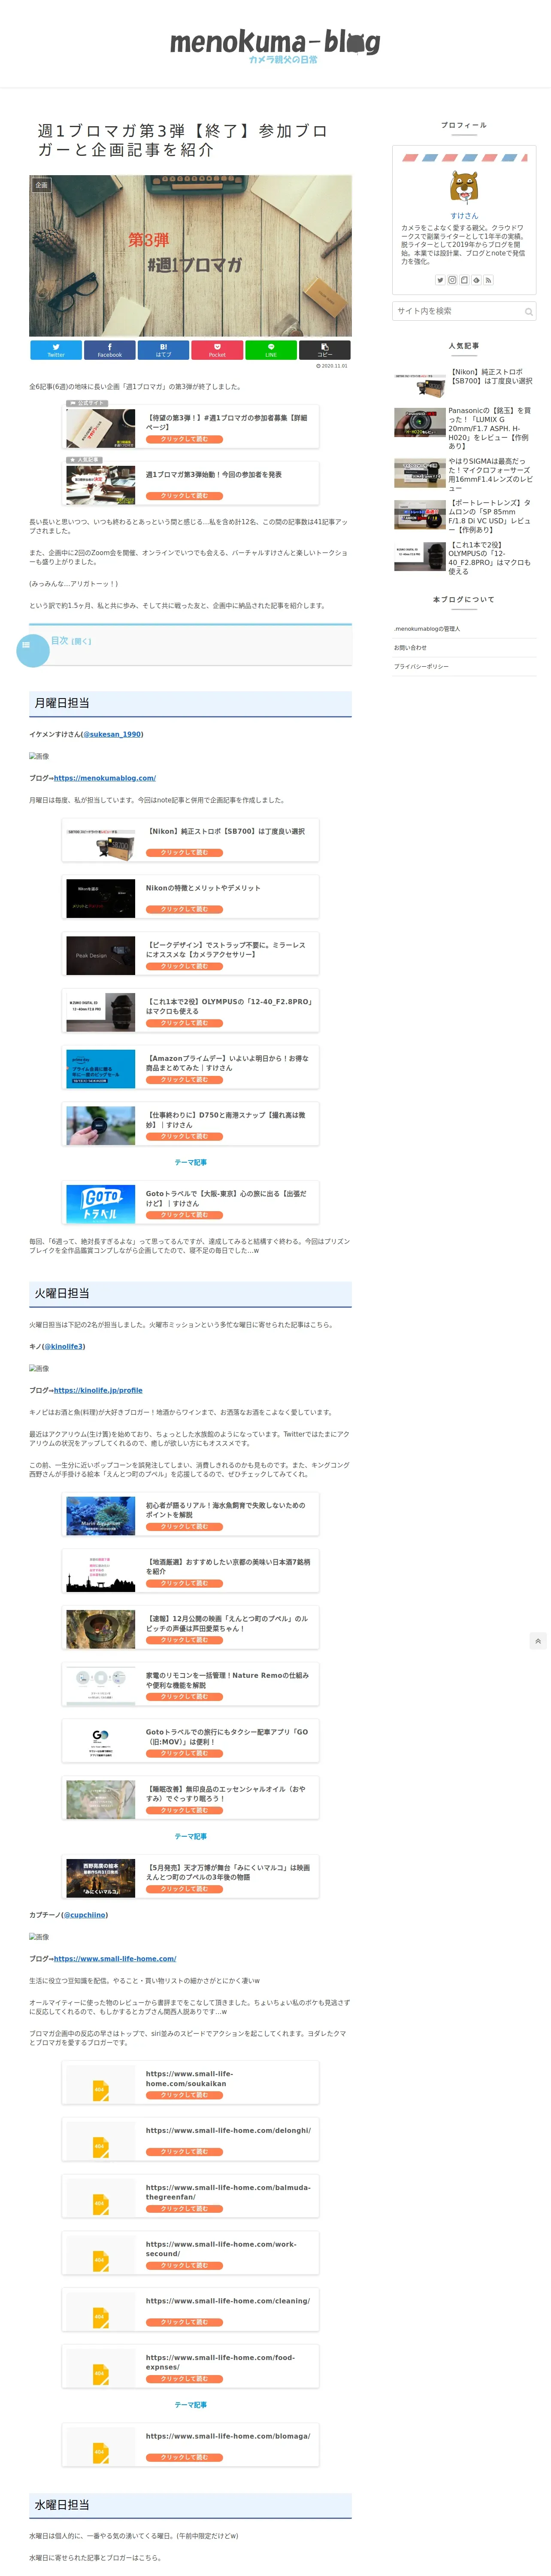Open sidebar post SIGMA 16mmF1.4 レビュー

click(464, 474)
